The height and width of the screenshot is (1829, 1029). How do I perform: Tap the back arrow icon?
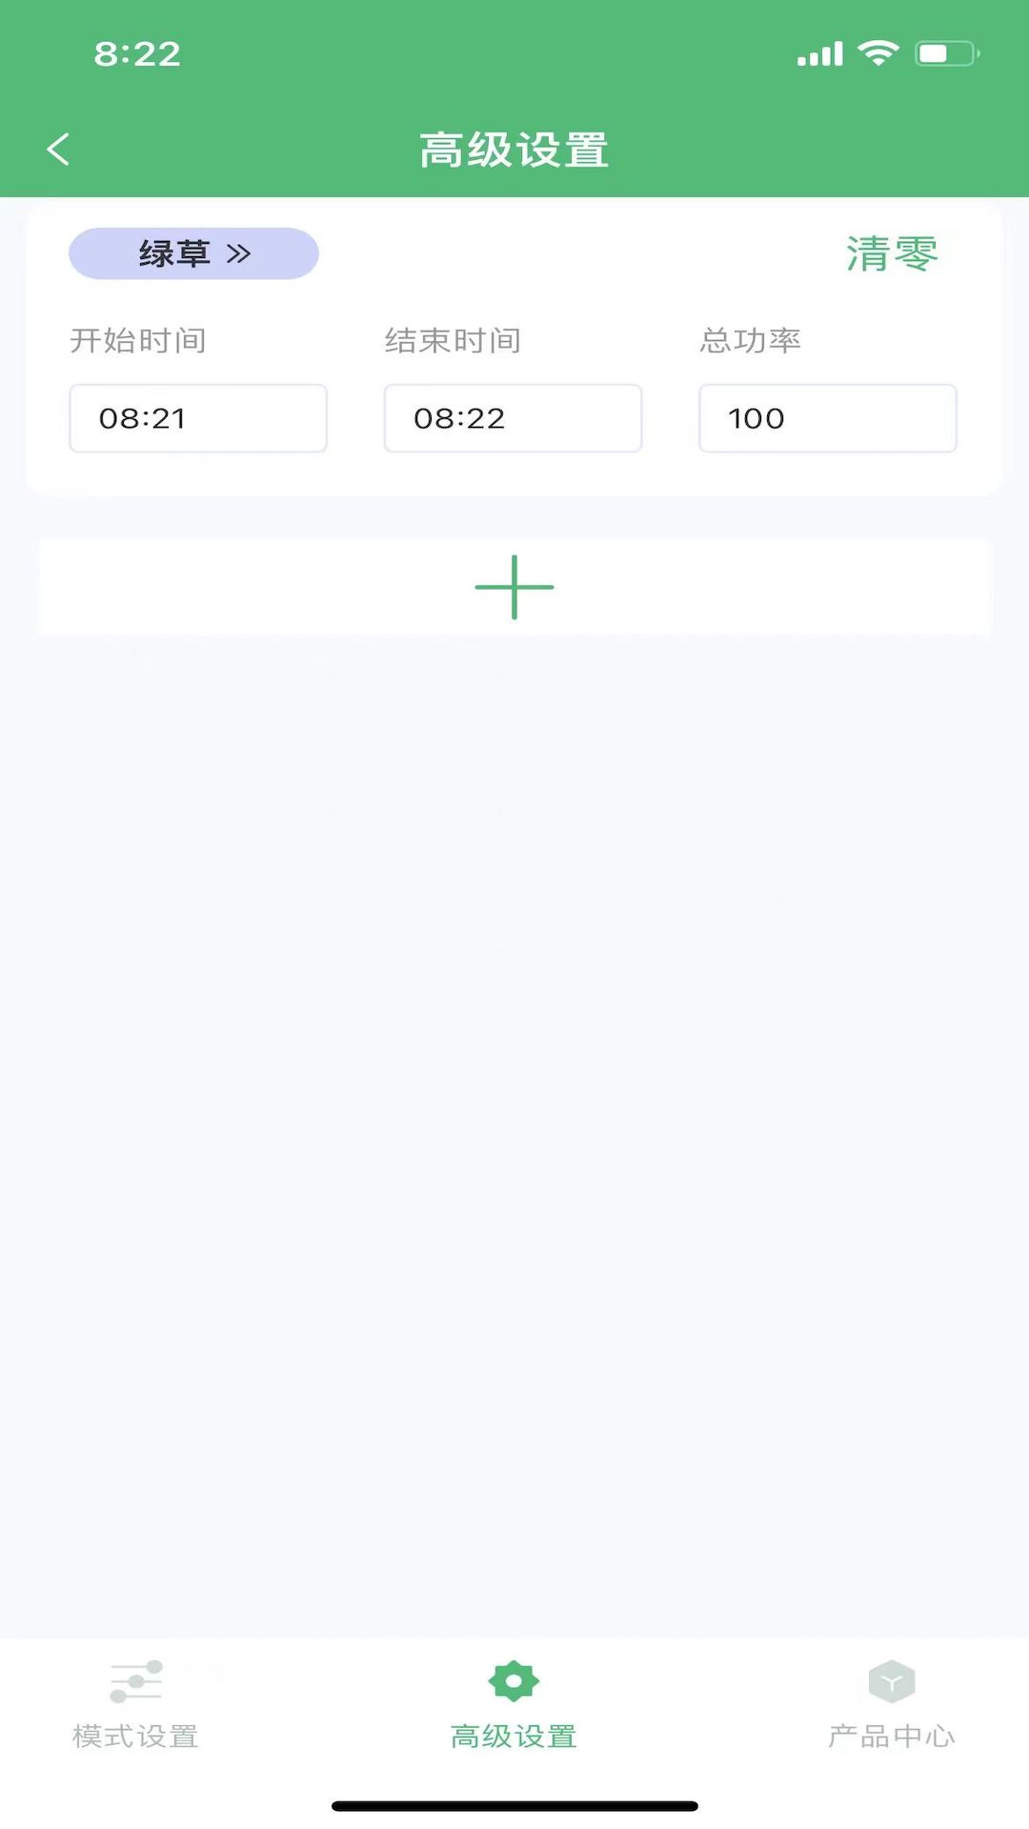(58, 150)
